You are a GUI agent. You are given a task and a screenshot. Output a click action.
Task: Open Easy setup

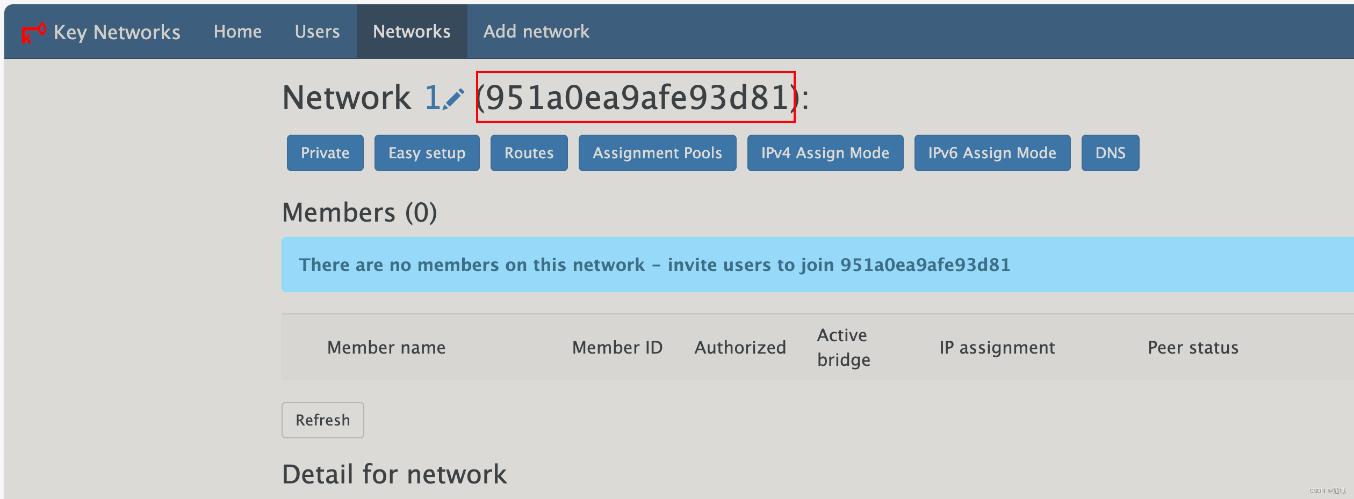click(427, 153)
